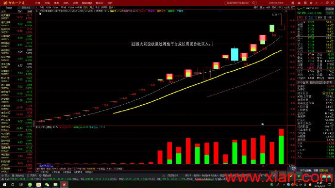Open the 行情 menu in the top bar
The width and height of the screenshot is (335, 188).
click(x=37, y=3)
